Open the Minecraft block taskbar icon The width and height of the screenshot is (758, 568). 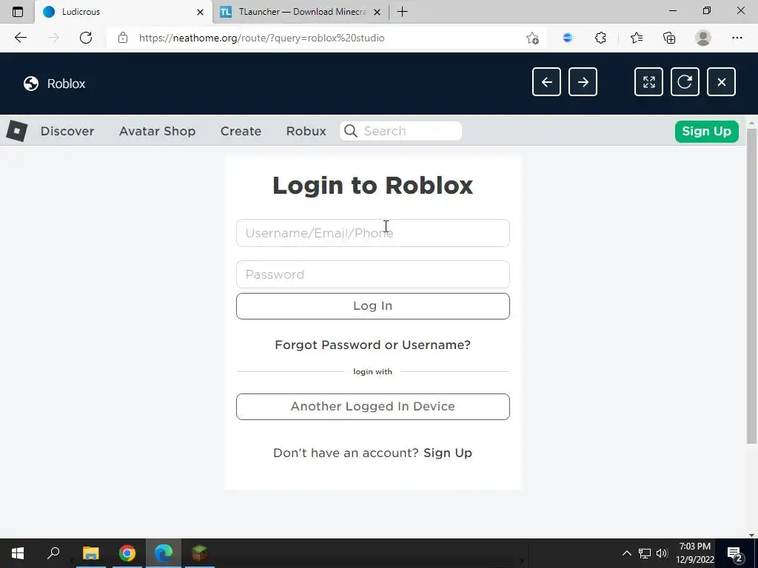point(199,553)
